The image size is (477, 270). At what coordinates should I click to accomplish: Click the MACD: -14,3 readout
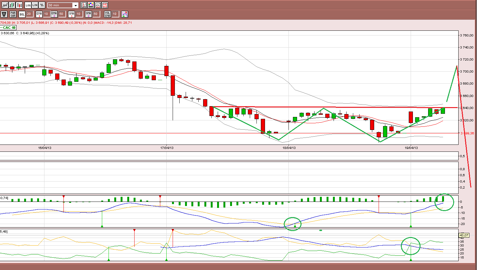104,22
